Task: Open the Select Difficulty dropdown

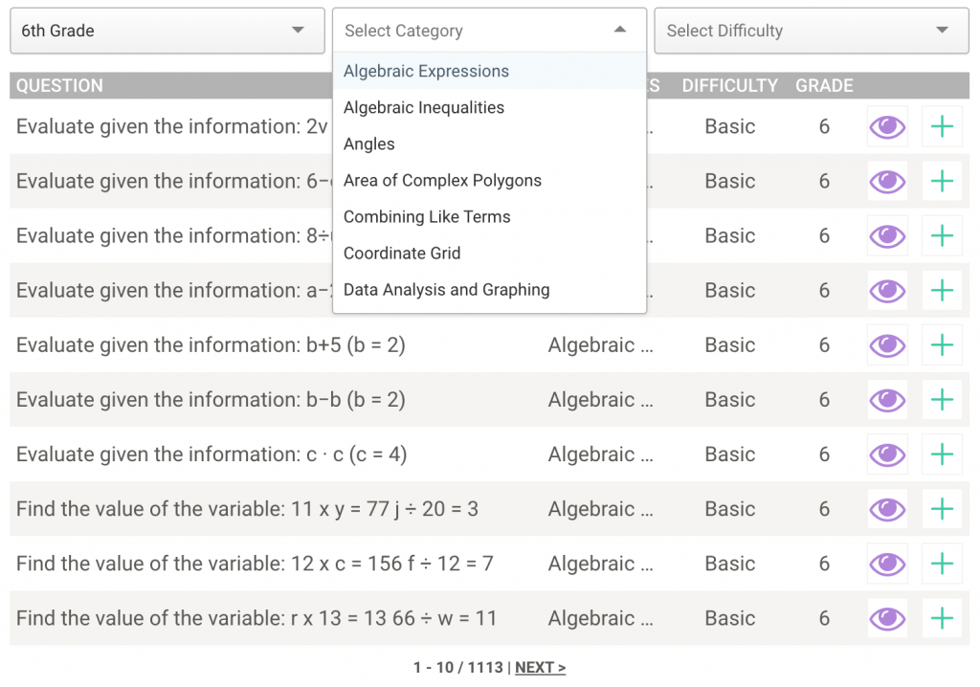Action: coord(811,31)
